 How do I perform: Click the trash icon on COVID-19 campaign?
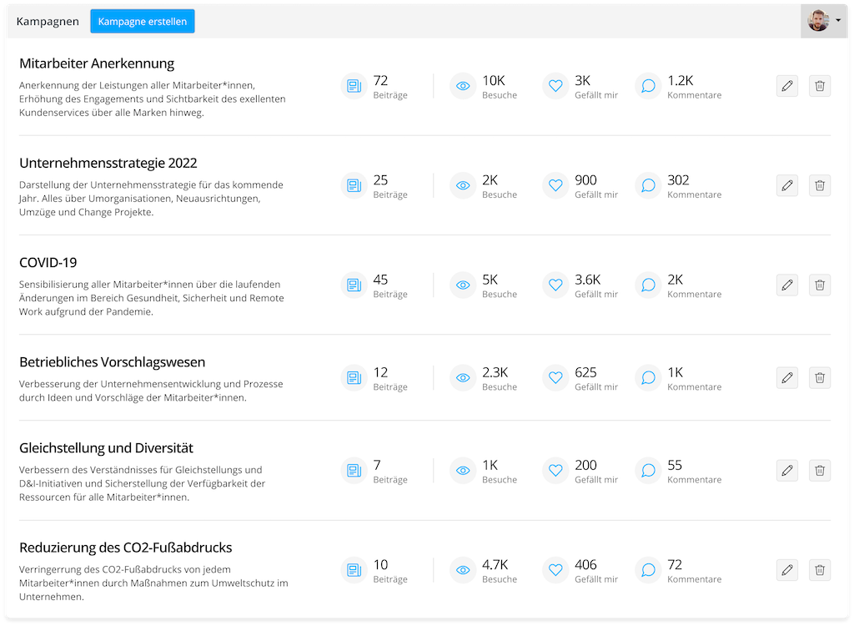(820, 285)
